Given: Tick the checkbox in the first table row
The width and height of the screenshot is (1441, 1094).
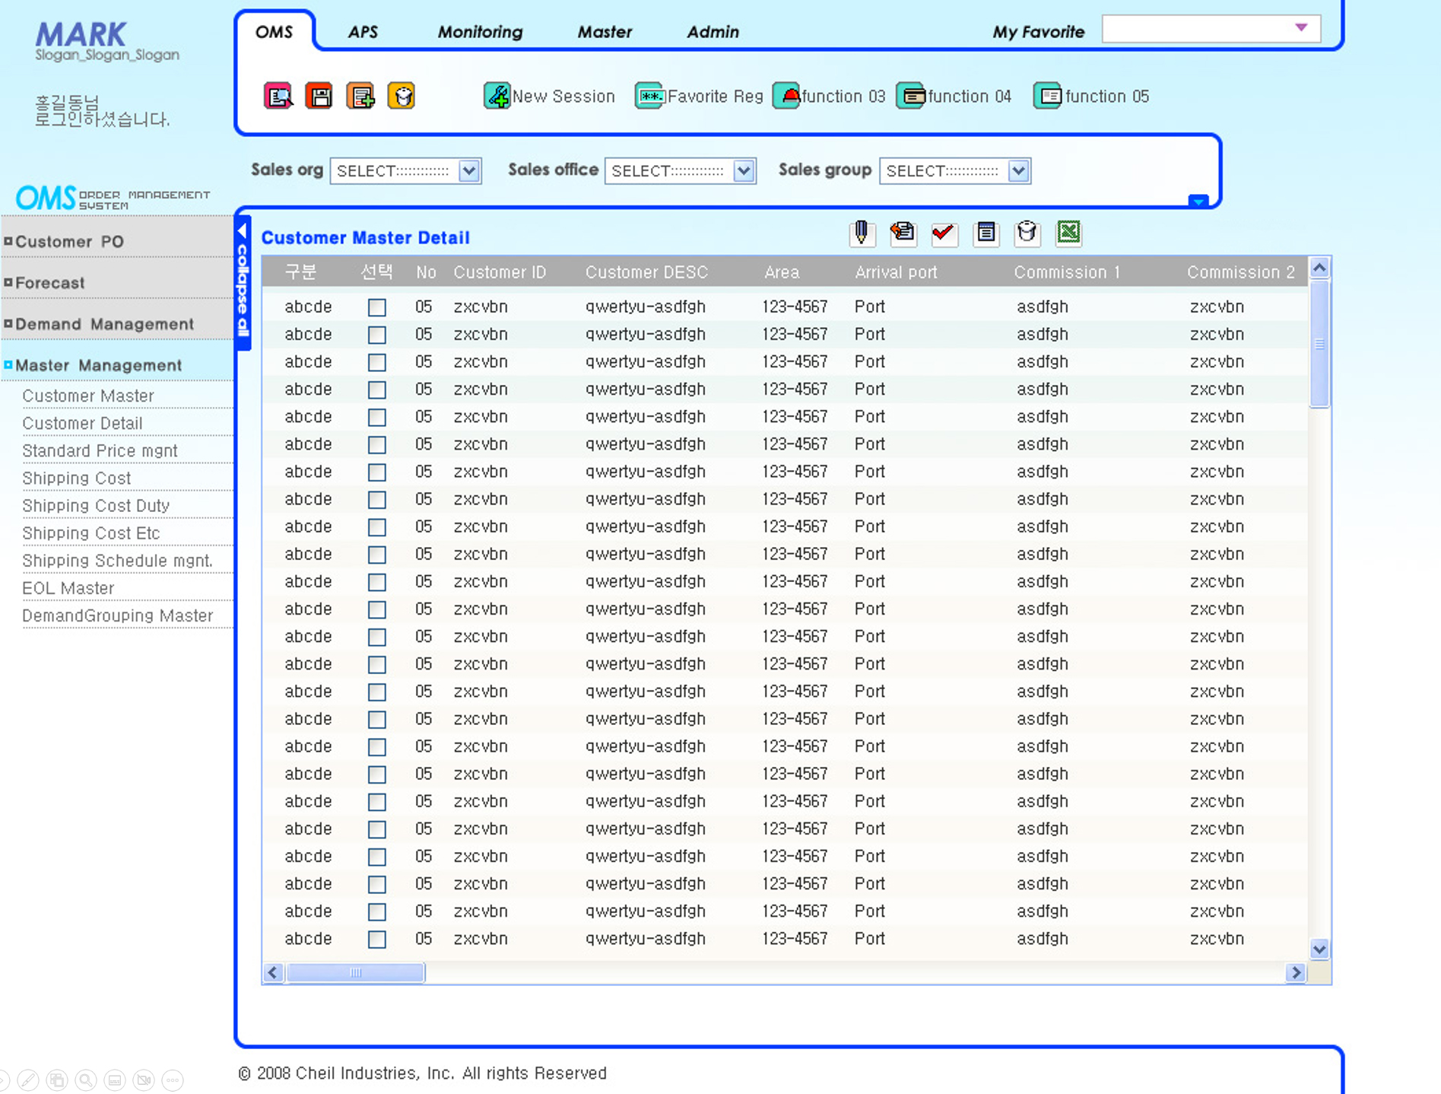Looking at the screenshot, I should (x=376, y=307).
